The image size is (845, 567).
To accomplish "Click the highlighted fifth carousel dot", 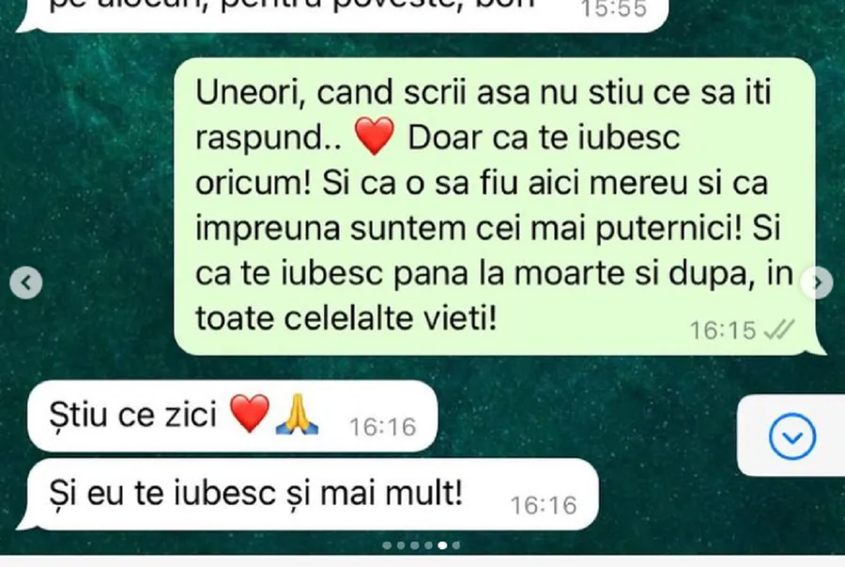I will (442, 545).
